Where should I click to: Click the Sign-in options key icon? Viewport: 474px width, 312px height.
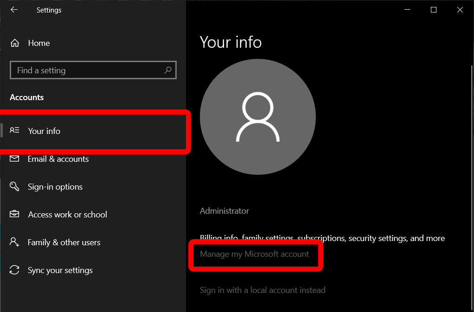[x=14, y=187]
